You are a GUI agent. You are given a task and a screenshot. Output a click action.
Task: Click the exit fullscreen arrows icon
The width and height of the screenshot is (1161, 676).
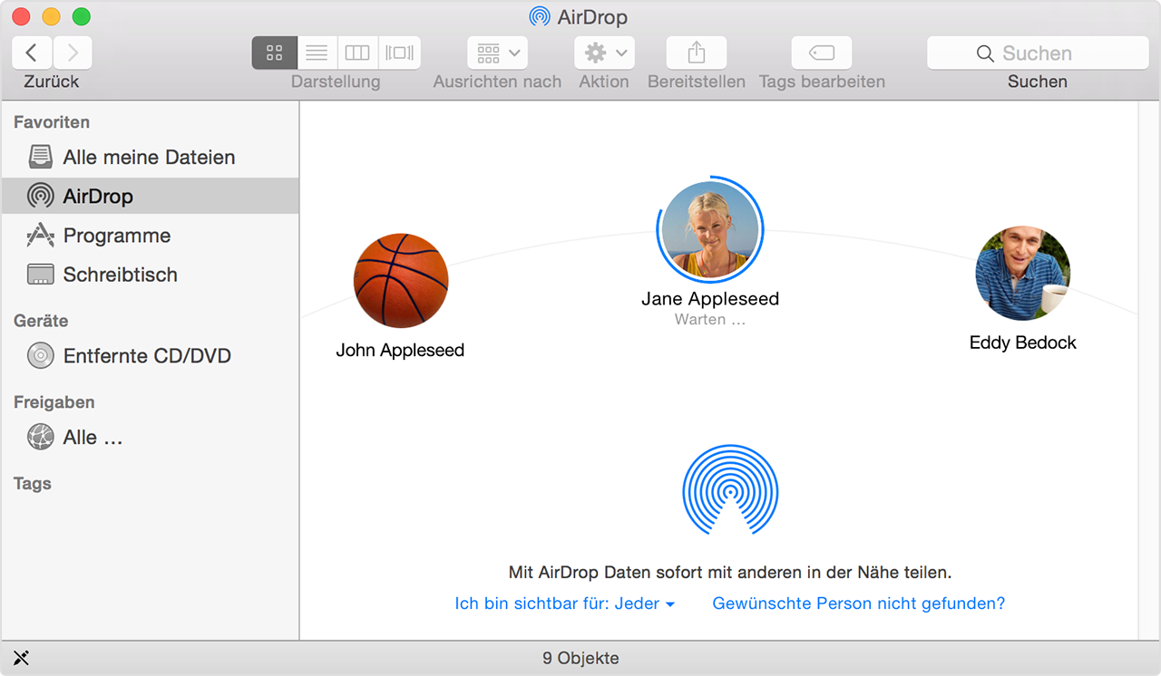[x=21, y=657]
